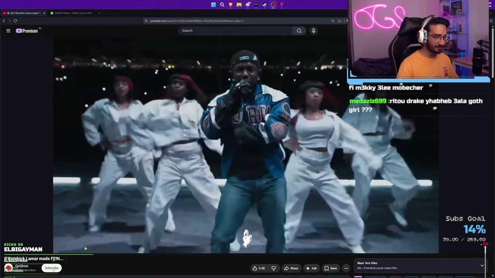Open the TradingView app on the taskbar
Screen dimensions: 495x278
[x=256, y=5]
